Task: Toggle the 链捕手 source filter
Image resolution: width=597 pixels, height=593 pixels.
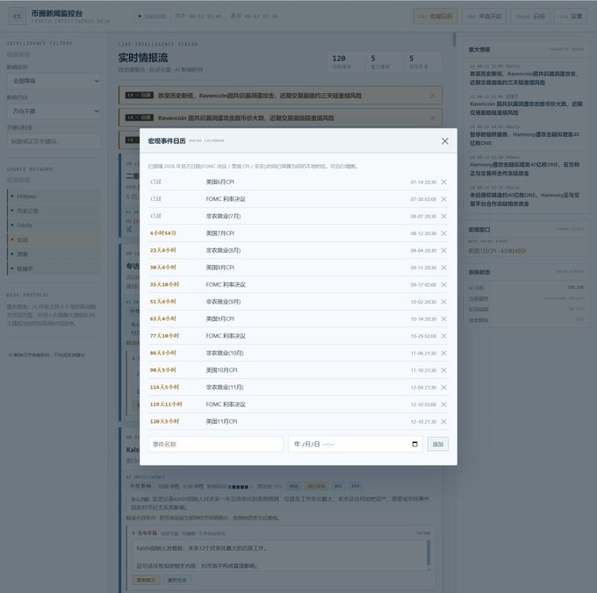Action: pyautogui.click(x=54, y=268)
